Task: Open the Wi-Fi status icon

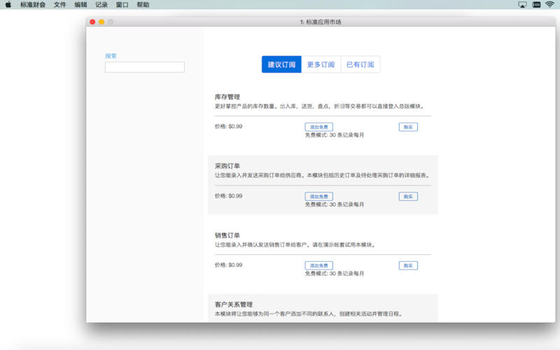Action: (549, 4)
